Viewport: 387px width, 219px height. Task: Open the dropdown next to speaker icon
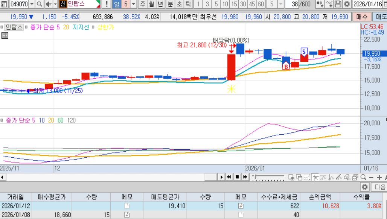pos(55,4)
